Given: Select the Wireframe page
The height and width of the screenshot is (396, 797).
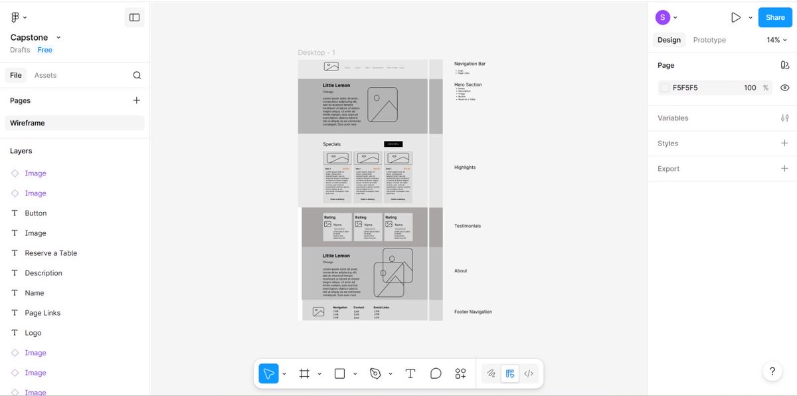Looking at the screenshot, I should tap(74, 123).
